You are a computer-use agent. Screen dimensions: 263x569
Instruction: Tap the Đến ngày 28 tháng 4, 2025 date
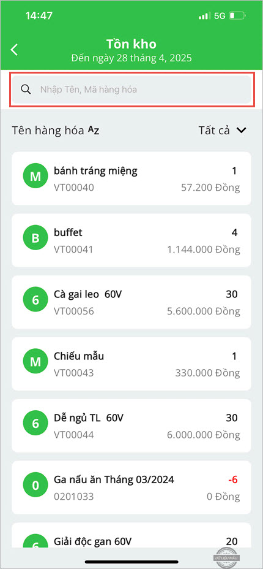pyautogui.click(x=131, y=58)
